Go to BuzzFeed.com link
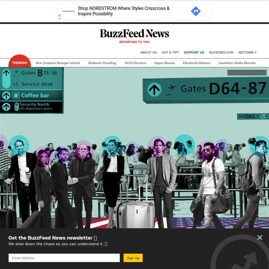Image resolution: width=269 pixels, height=269 pixels. coord(221,52)
